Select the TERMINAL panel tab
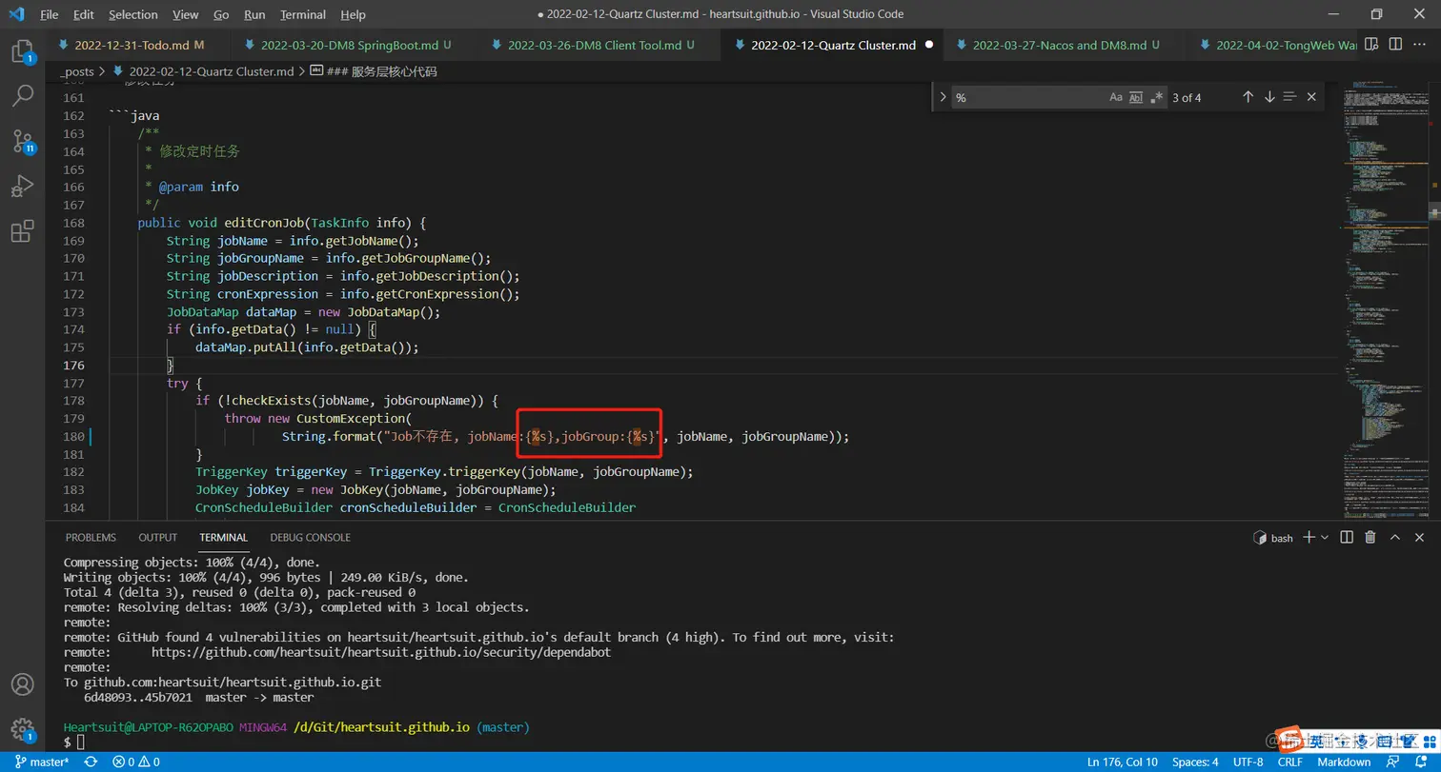 coord(223,537)
